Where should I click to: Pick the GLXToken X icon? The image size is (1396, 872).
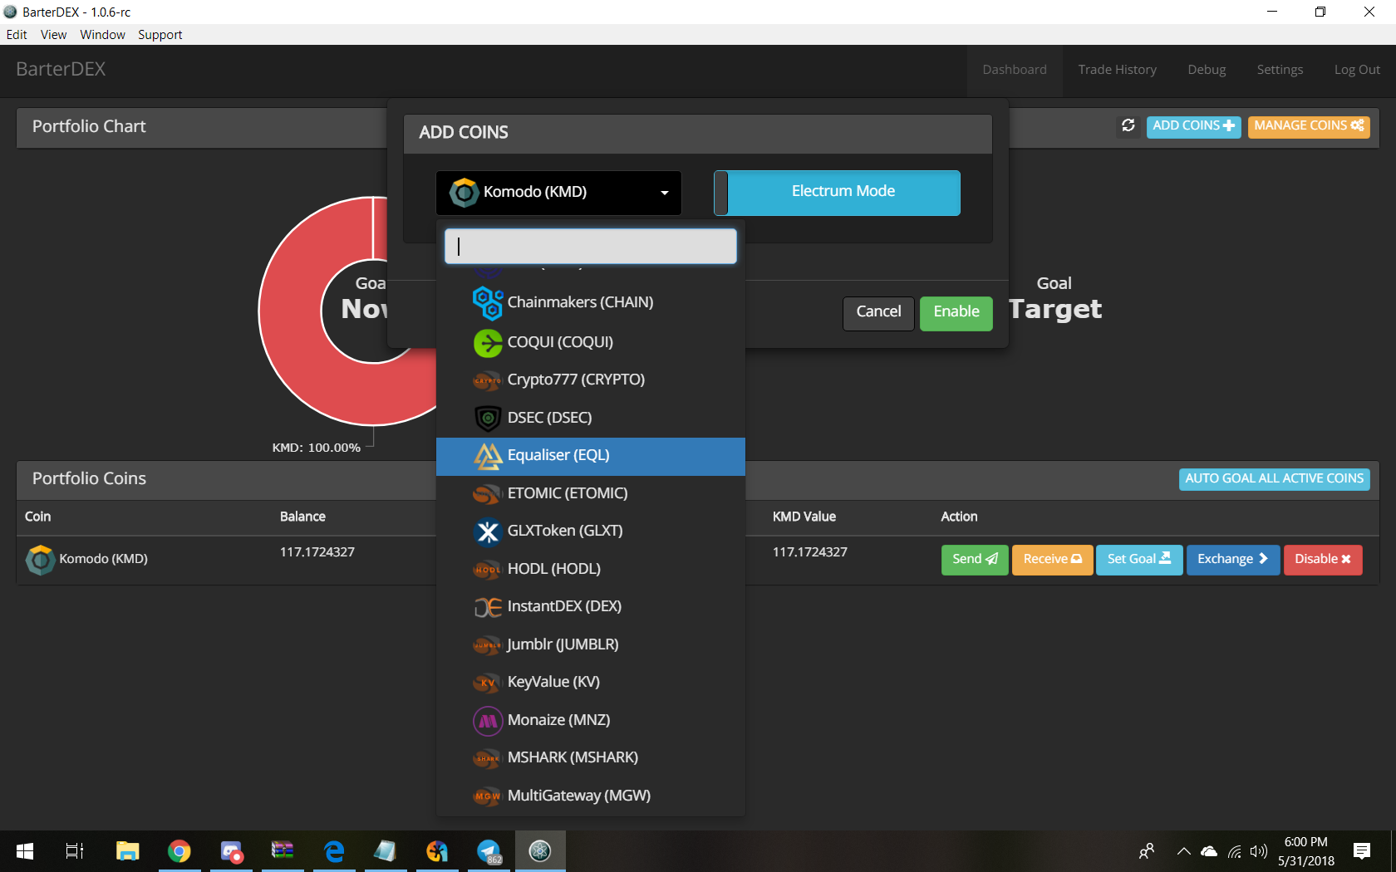pos(488,532)
